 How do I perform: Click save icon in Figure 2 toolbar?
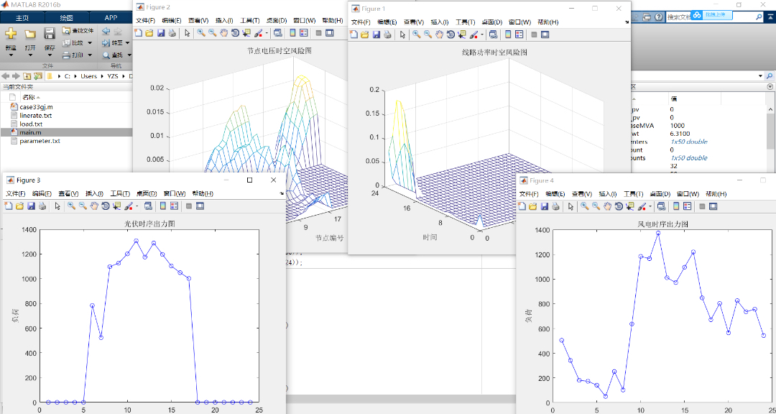[161, 33]
